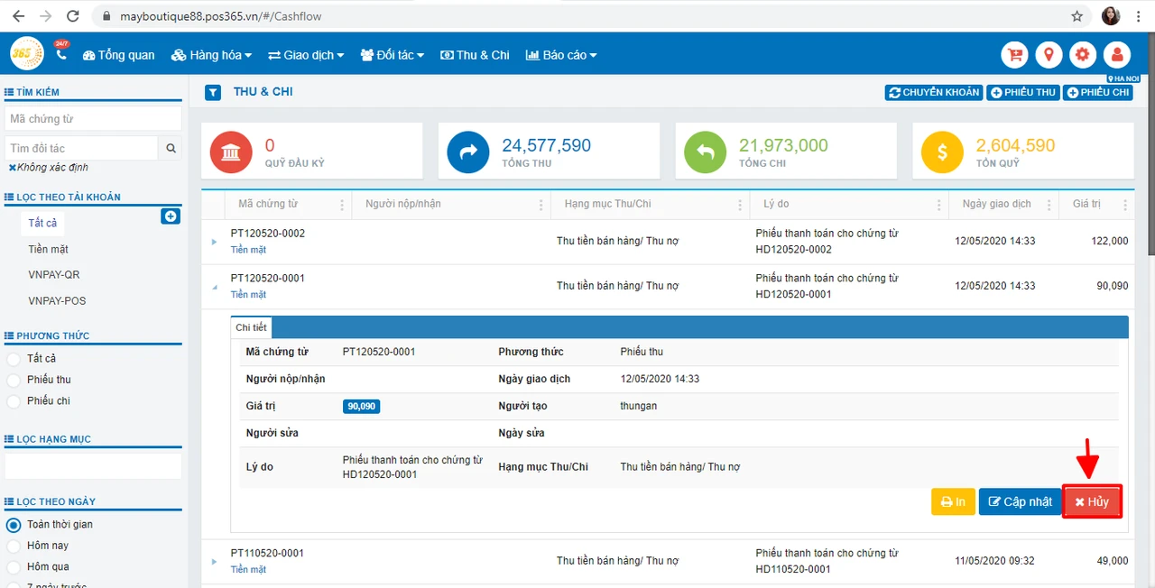Click the search magnifier next to Tìm đối tác

pos(171,148)
